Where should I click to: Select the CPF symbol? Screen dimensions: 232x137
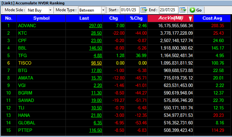coord(22,41)
